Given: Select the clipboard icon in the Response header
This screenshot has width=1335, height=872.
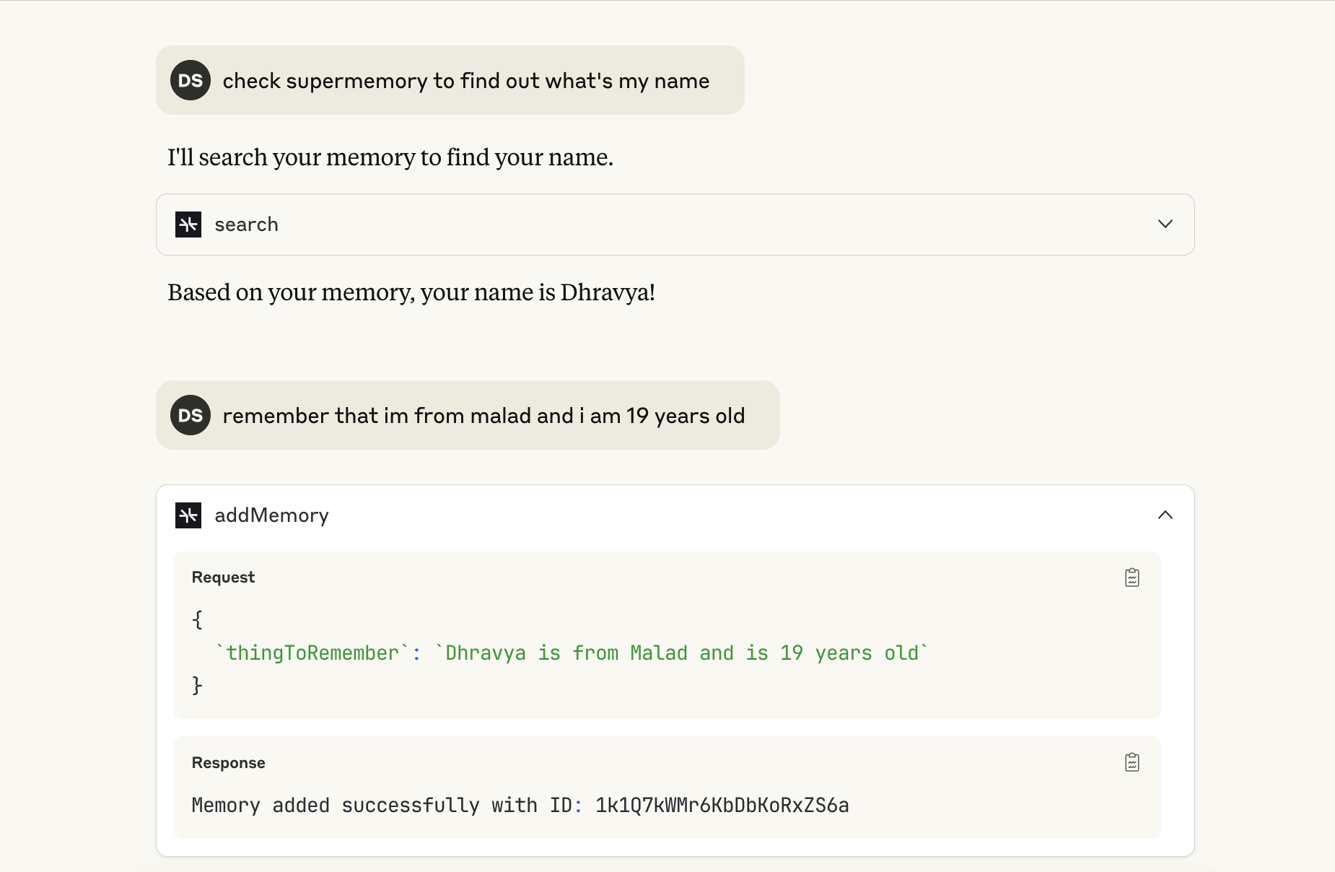Looking at the screenshot, I should (1132, 762).
